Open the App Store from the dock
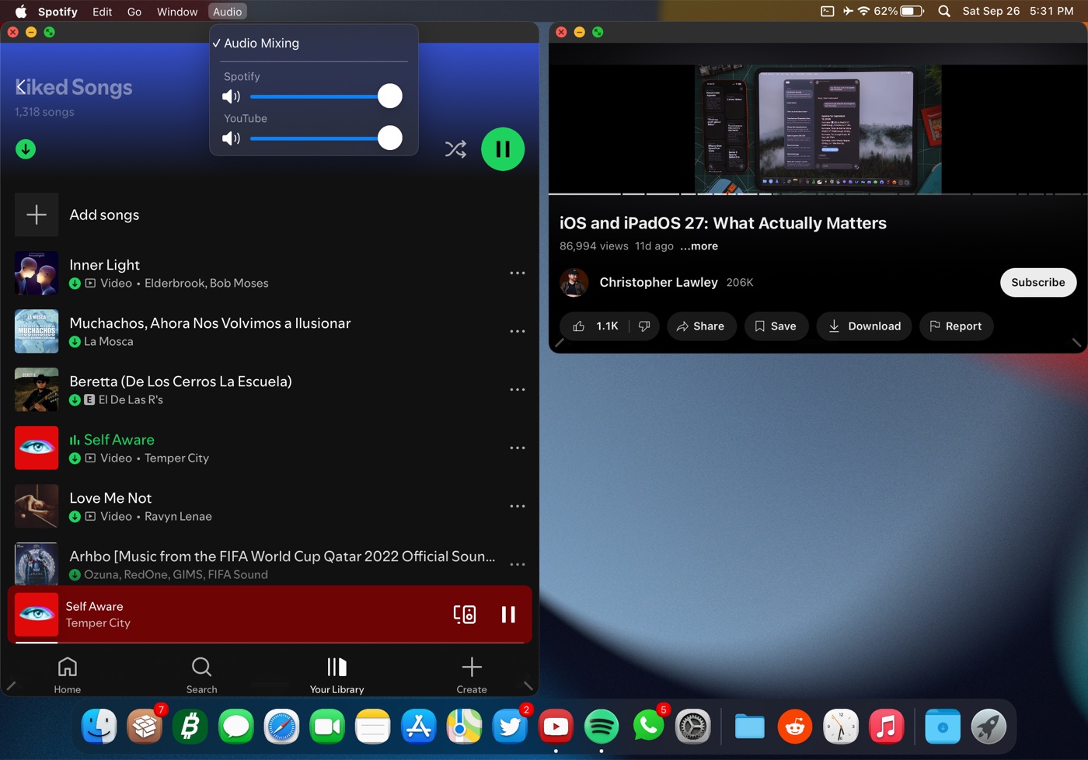This screenshot has height=760, width=1088. pyautogui.click(x=418, y=727)
